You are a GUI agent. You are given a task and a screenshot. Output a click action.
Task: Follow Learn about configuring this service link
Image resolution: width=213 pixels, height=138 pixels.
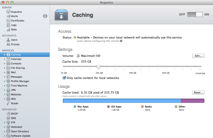coord(98,41)
